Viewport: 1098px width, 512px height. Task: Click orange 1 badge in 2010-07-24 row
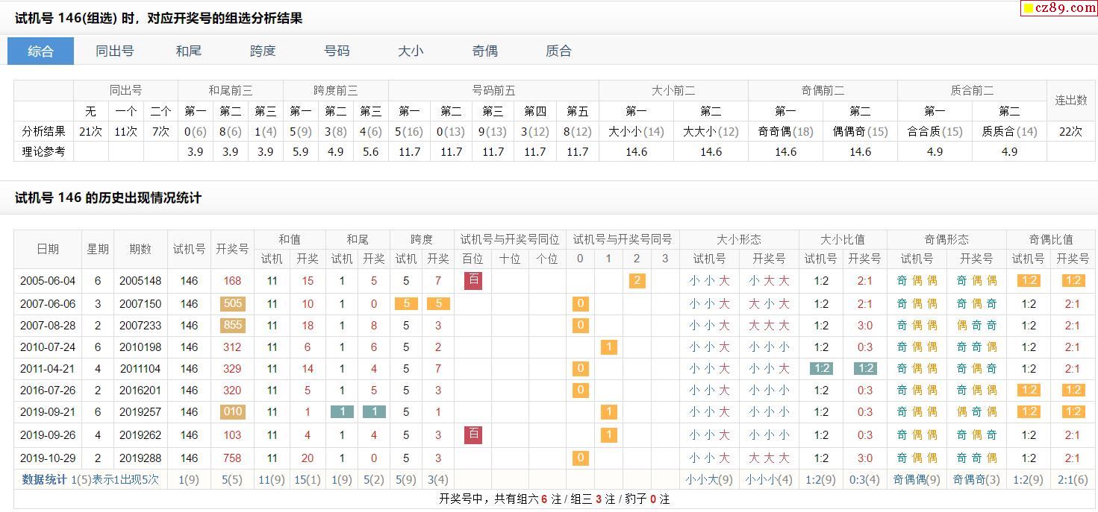(x=608, y=347)
